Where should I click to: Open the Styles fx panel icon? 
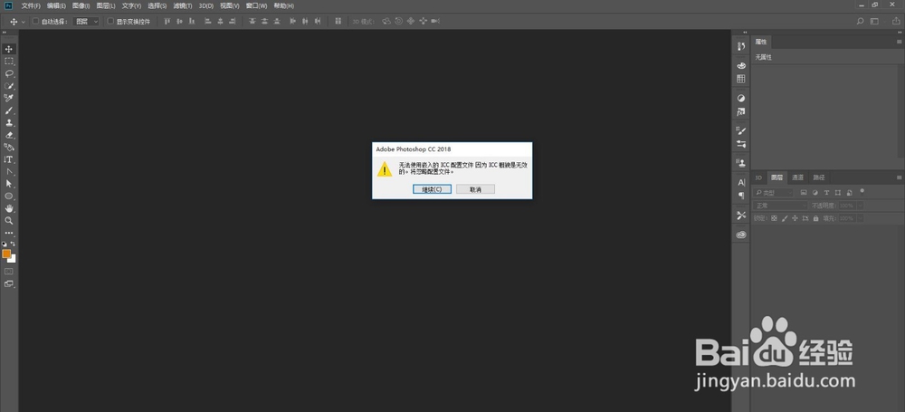click(x=742, y=111)
